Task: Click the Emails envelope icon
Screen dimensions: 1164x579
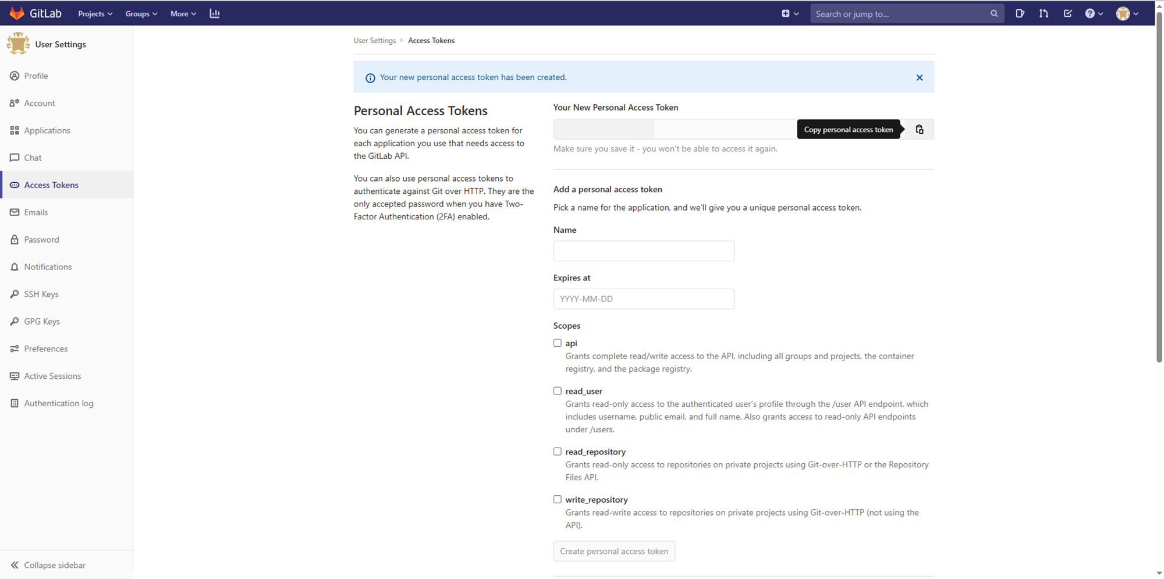Action: click(15, 212)
